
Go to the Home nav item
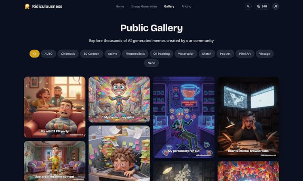pos(120,6)
